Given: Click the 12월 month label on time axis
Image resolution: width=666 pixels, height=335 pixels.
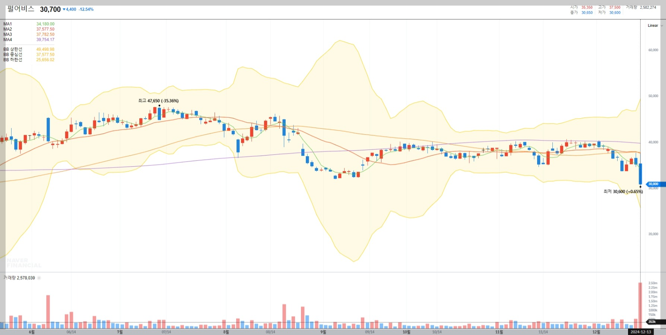Looking at the screenshot, I should pos(596,332).
